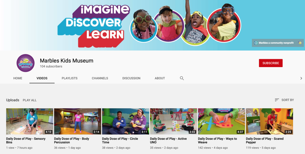Click the Marbles Kids Museum channel name
Image resolution: width=305 pixels, height=154 pixels.
[x=67, y=61]
